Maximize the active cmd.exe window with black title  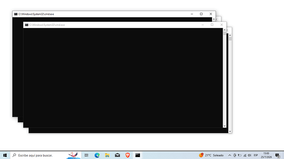coord(201,14)
